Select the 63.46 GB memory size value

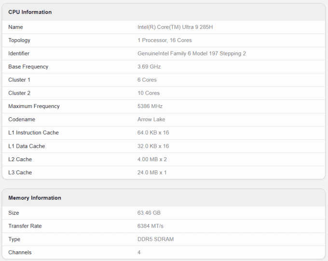149,213
